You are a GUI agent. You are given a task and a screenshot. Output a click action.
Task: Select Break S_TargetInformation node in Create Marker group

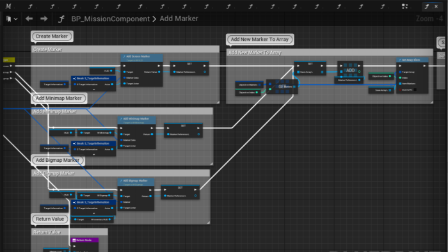[x=93, y=83]
